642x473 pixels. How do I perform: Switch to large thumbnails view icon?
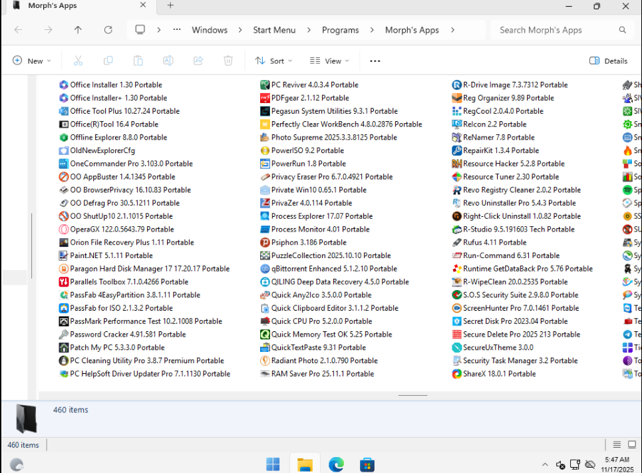631,445
